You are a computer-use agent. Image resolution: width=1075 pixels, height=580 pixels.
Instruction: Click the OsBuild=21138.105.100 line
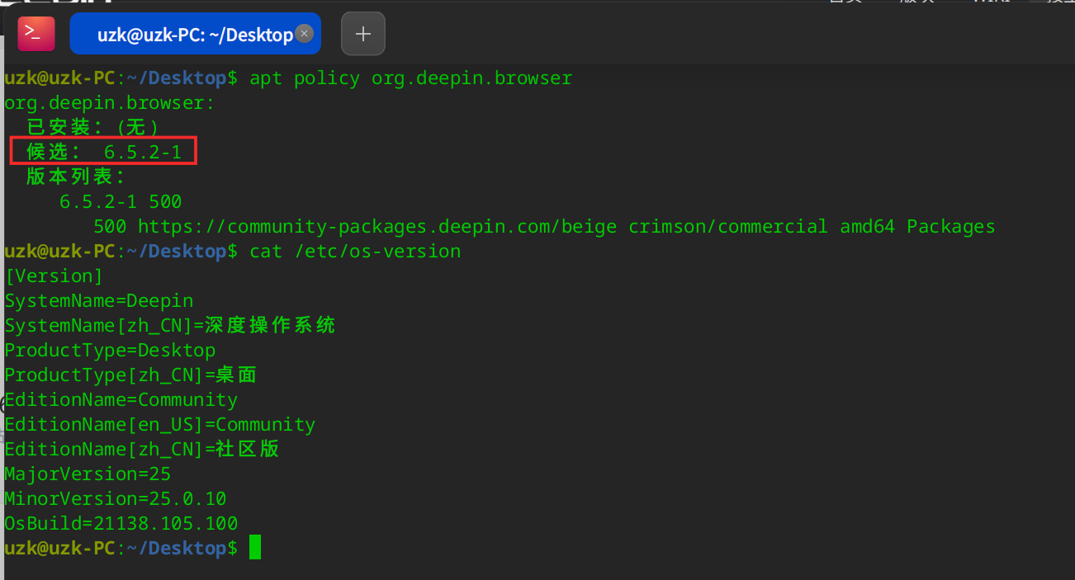pos(121,524)
